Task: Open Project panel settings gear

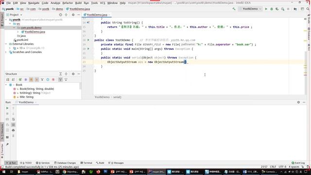Action: coord(73,15)
